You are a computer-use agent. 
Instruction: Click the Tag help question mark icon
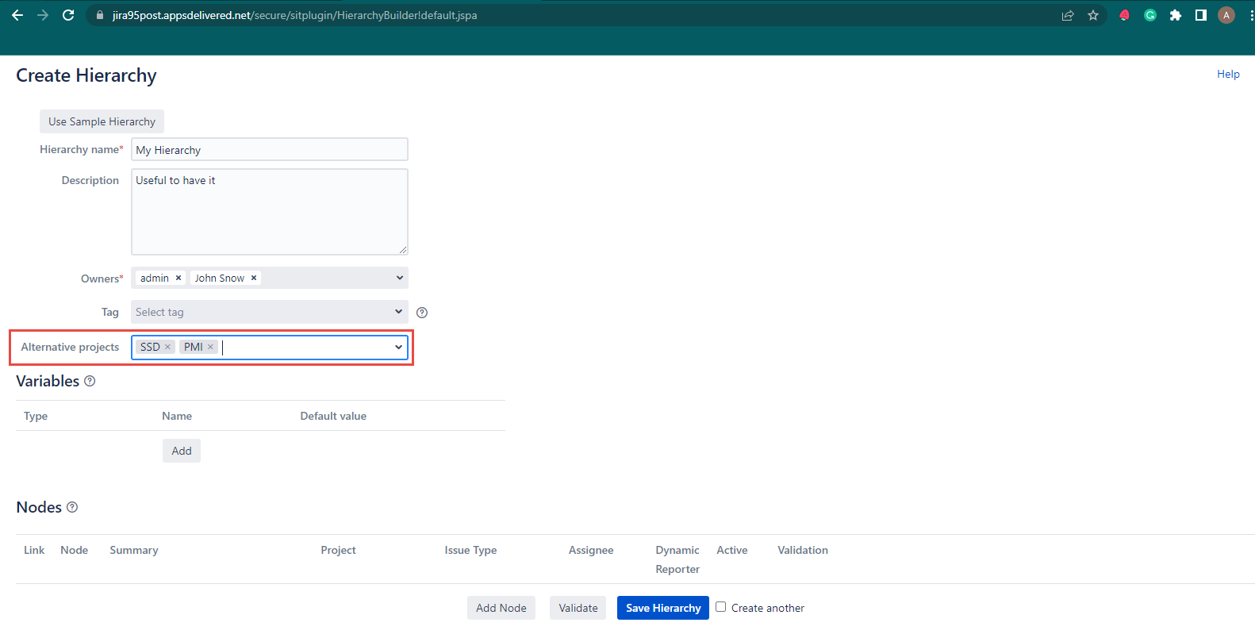[422, 313]
